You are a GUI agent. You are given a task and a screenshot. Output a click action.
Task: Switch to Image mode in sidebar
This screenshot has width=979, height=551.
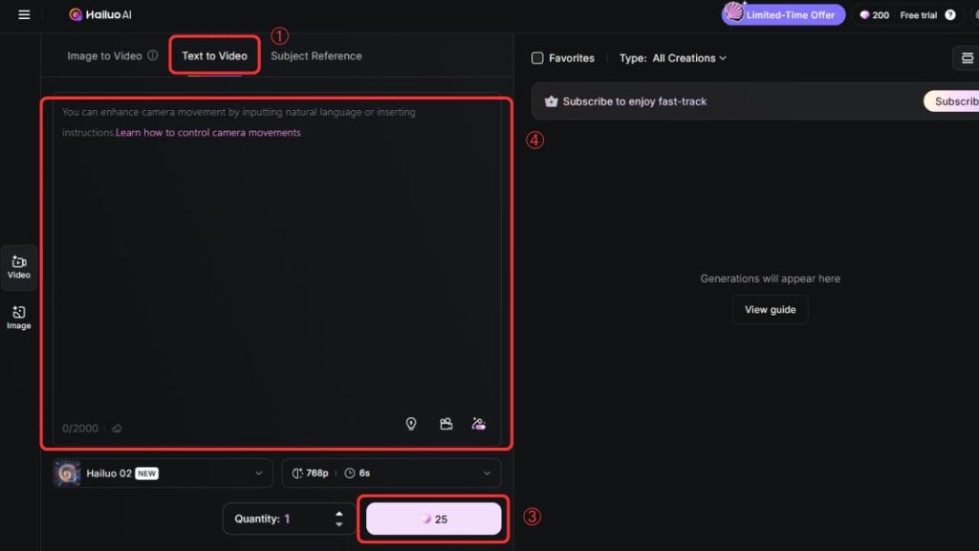(19, 318)
